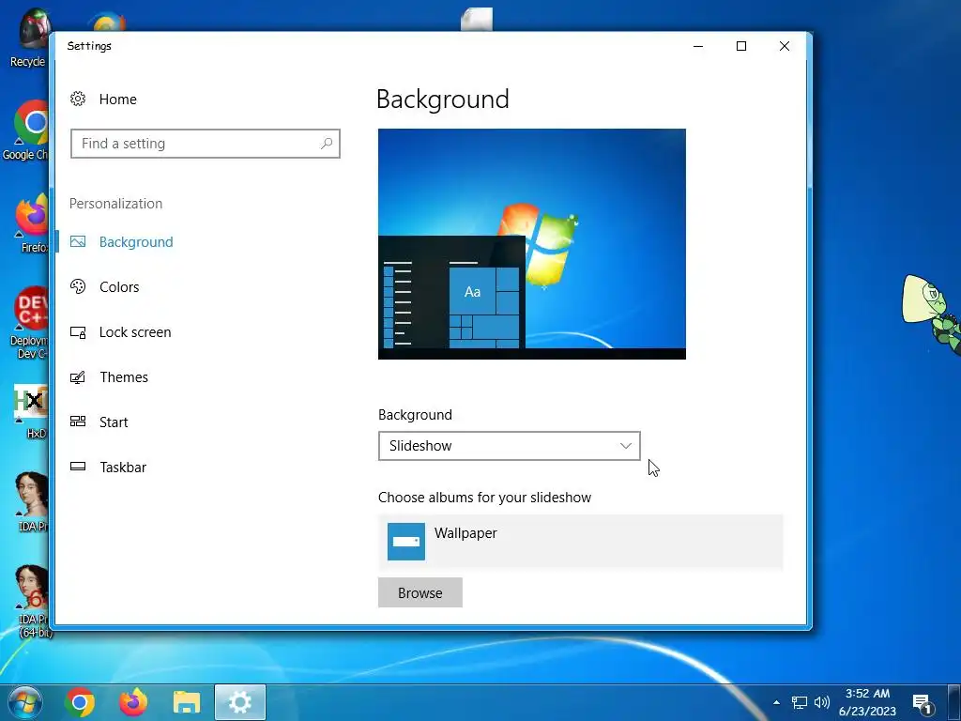The width and height of the screenshot is (961, 721).
Task: Show hidden system tray icons
Action: 776,702
